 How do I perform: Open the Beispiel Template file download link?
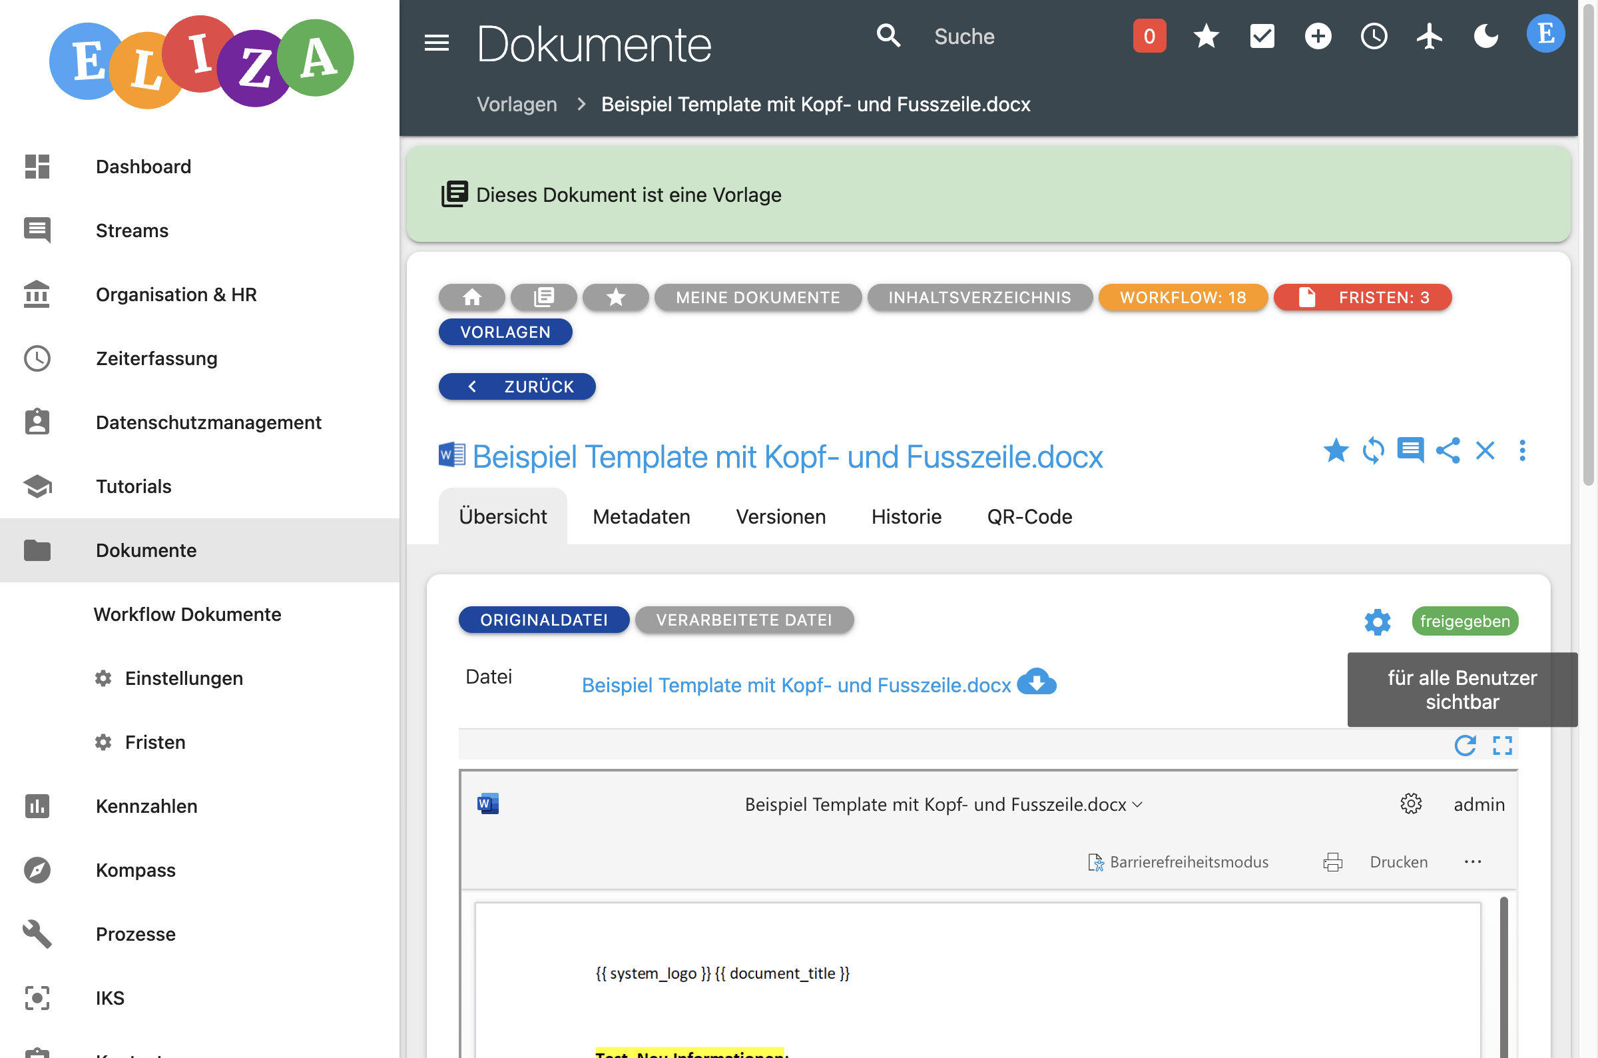(796, 686)
